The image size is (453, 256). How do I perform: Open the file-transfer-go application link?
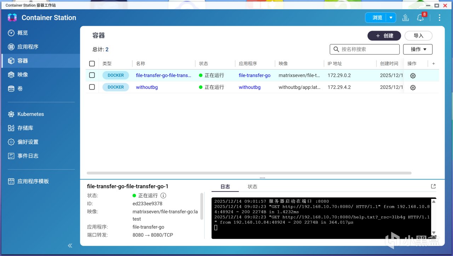254,75
